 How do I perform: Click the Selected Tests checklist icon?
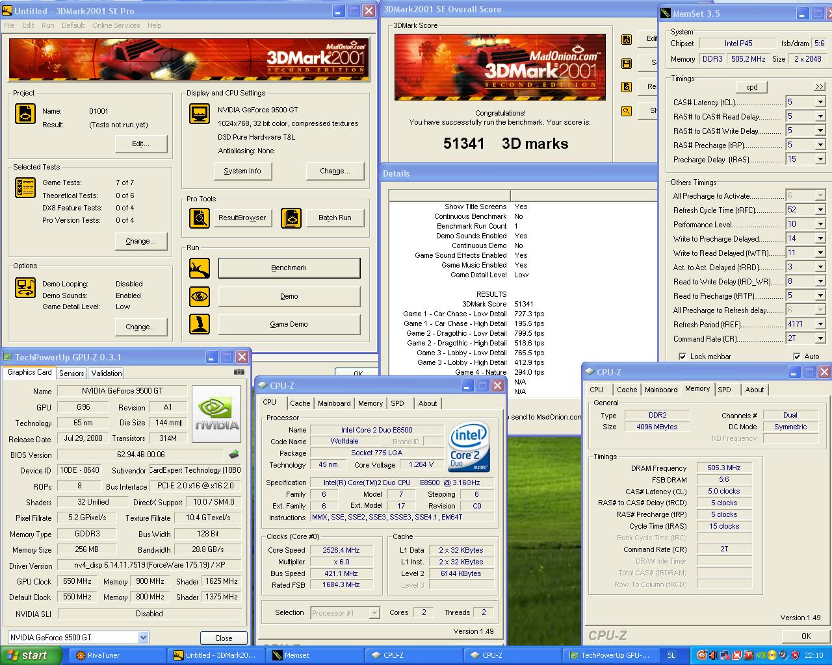point(25,188)
